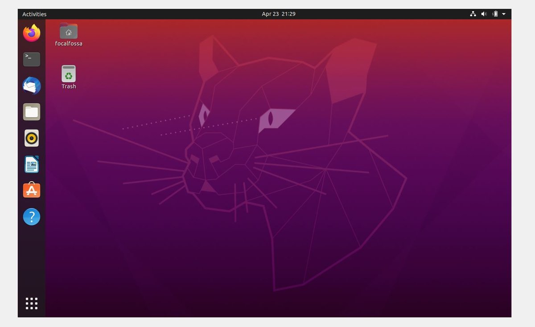Open LibreOffice Writer
The image size is (535, 327).
click(31, 164)
